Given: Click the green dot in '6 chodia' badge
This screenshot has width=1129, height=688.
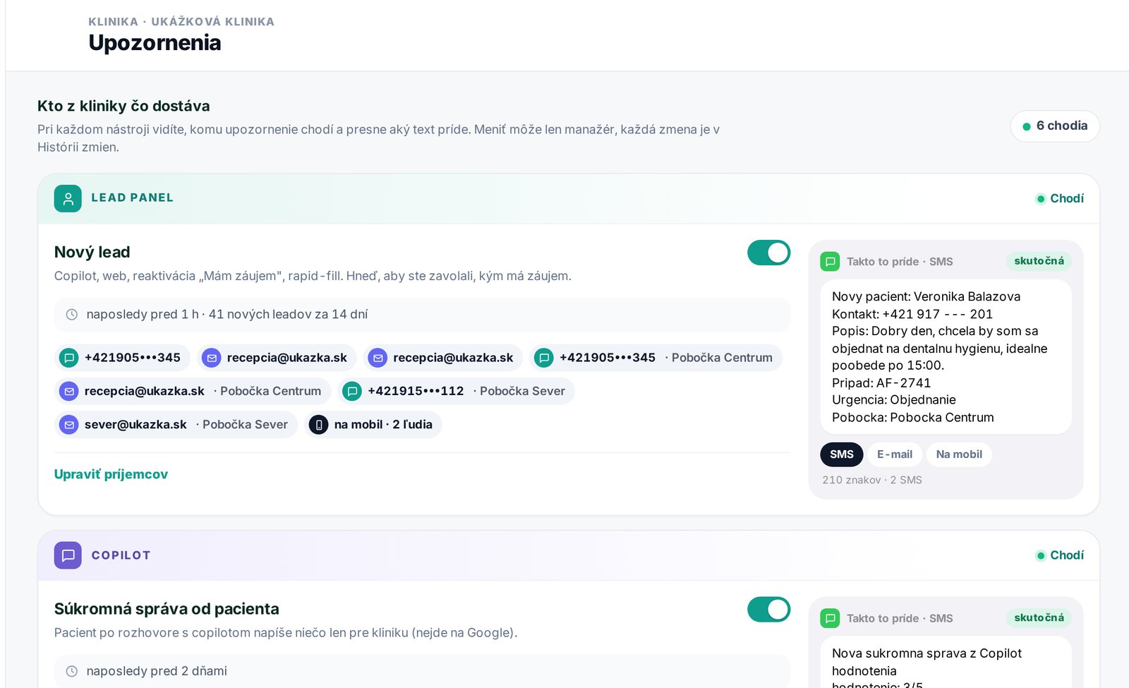Looking at the screenshot, I should point(1027,127).
